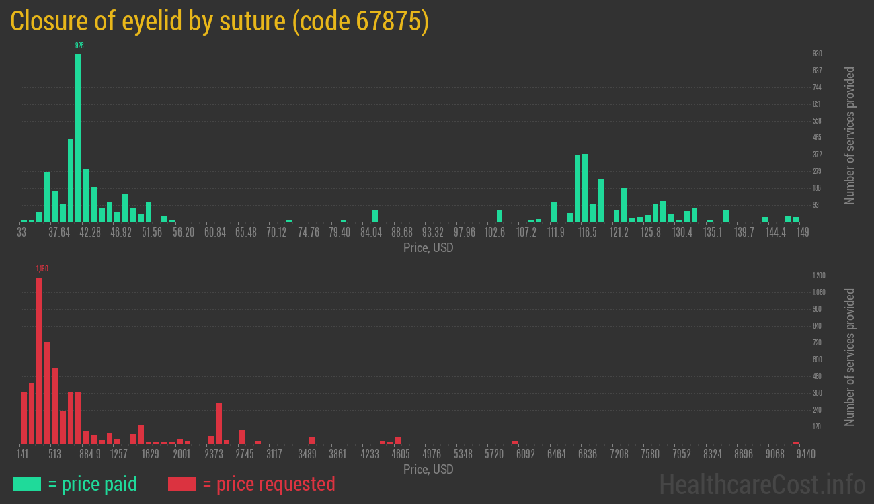Click the red price requested legend swatch
Viewport: 874px width, 504px height.
tap(182, 484)
